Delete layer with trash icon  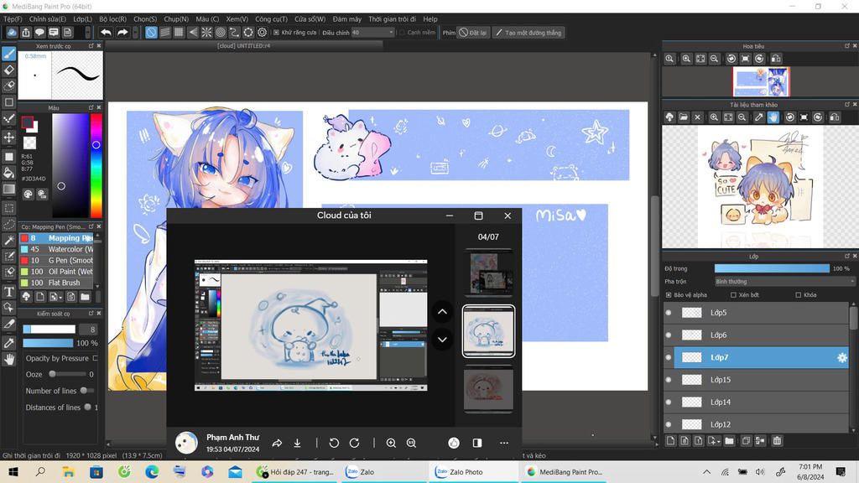point(777,440)
